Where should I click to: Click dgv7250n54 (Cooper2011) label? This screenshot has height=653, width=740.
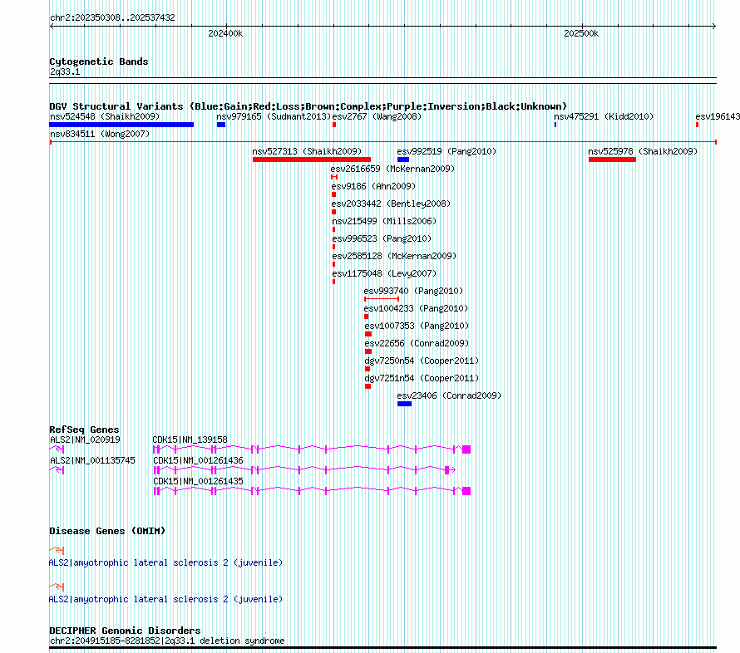(422, 361)
